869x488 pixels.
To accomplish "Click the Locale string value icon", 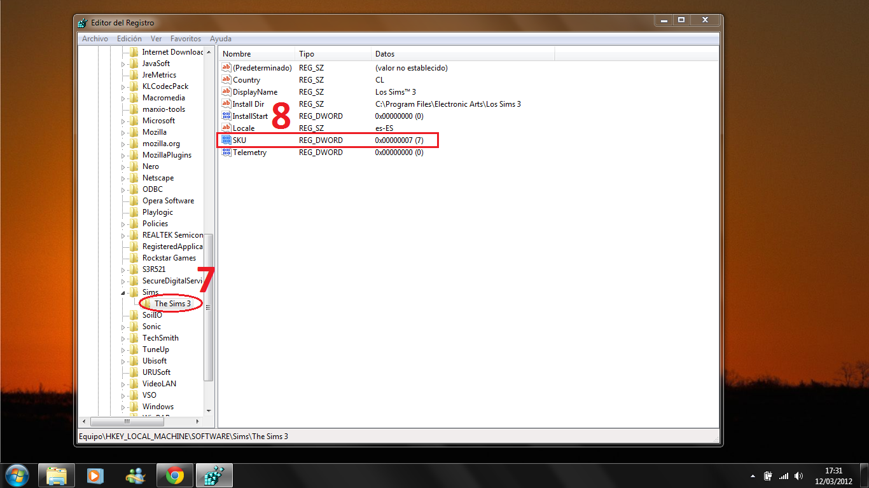I will point(226,128).
